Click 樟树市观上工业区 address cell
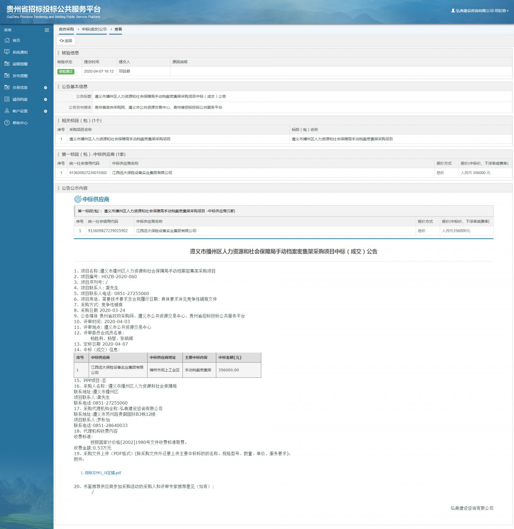The height and width of the screenshot is (529, 514). point(164,370)
